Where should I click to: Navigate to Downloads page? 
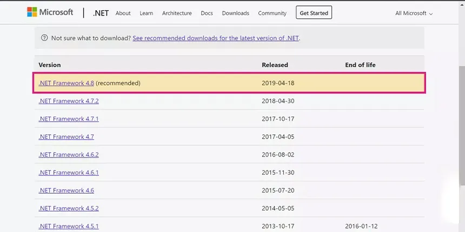[x=235, y=13]
